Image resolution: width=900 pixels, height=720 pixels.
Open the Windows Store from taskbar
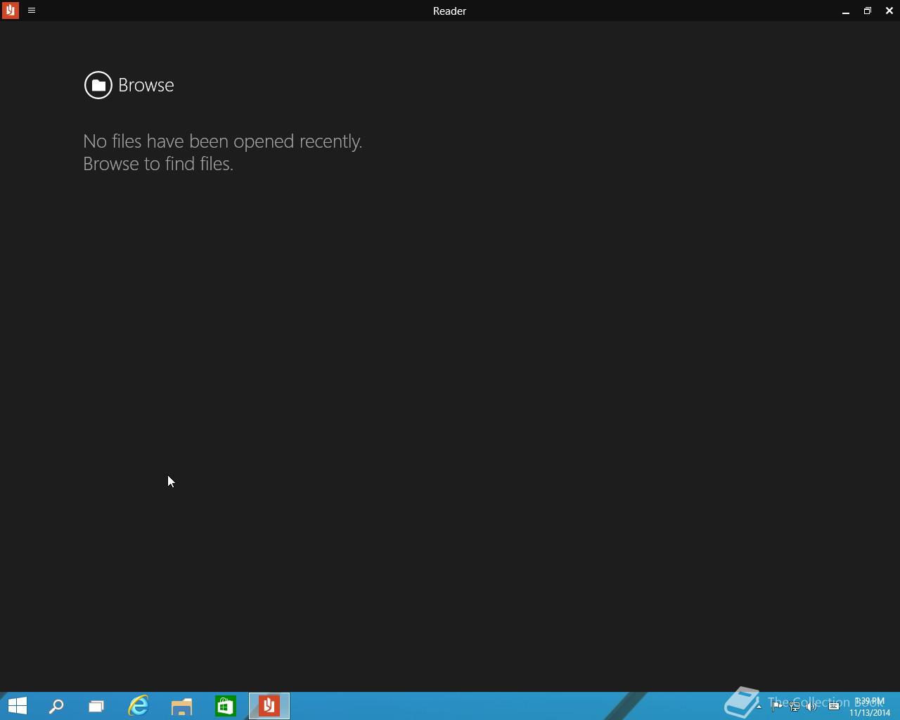(226, 706)
